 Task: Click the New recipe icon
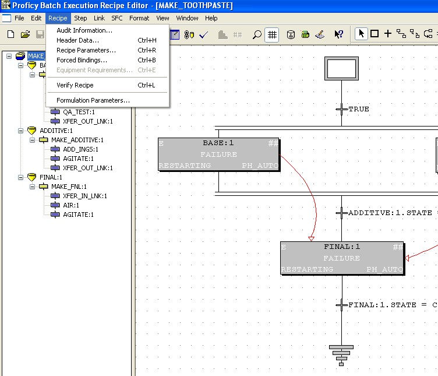pyautogui.click(x=10, y=34)
